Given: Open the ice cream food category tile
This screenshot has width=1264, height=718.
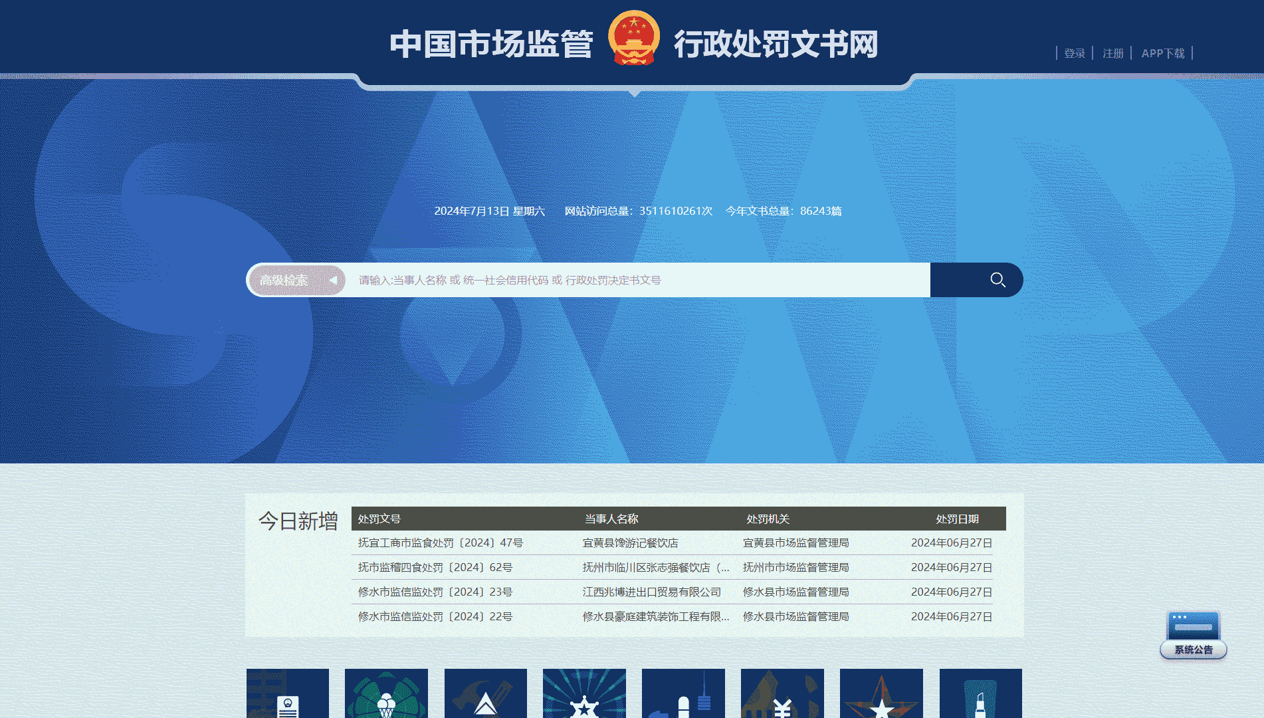Looking at the screenshot, I should [x=386, y=693].
